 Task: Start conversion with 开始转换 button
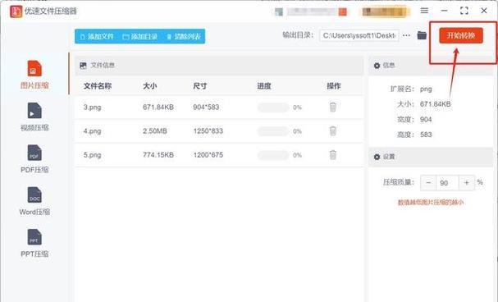coord(461,35)
